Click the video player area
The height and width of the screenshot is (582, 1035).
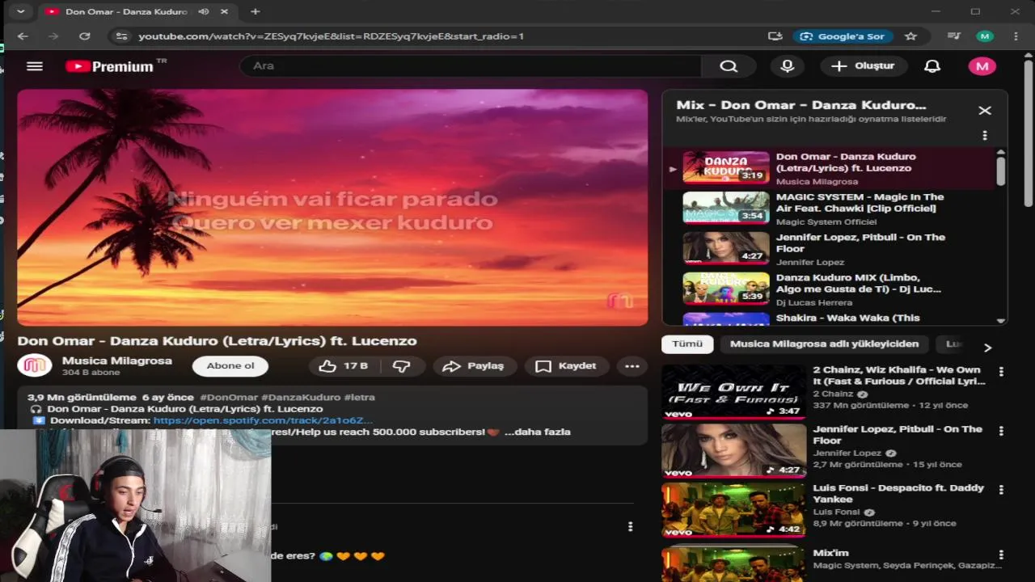point(332,208)
